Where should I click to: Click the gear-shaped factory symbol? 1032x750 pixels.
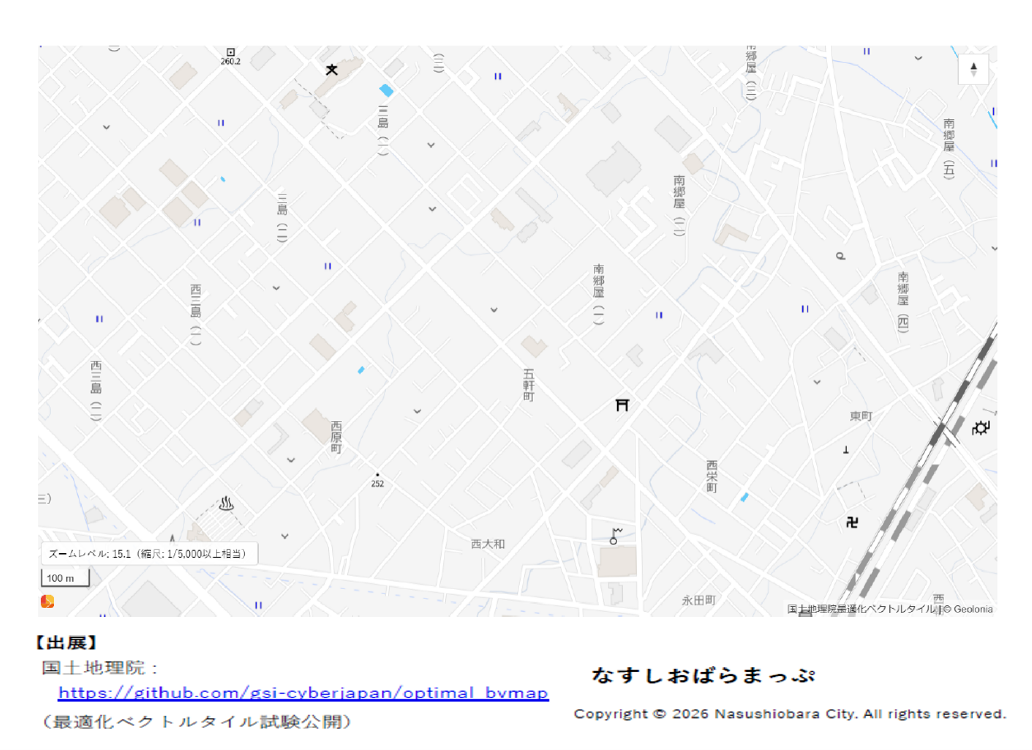click(x=980, y=428)
